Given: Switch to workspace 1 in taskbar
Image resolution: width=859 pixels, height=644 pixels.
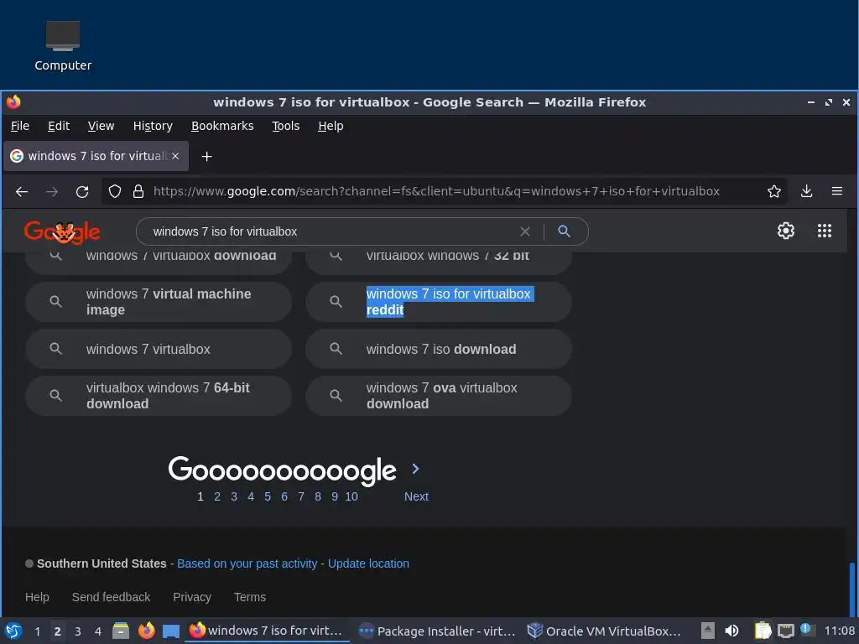Looking at the screenshot, I should tap(37, 631).
